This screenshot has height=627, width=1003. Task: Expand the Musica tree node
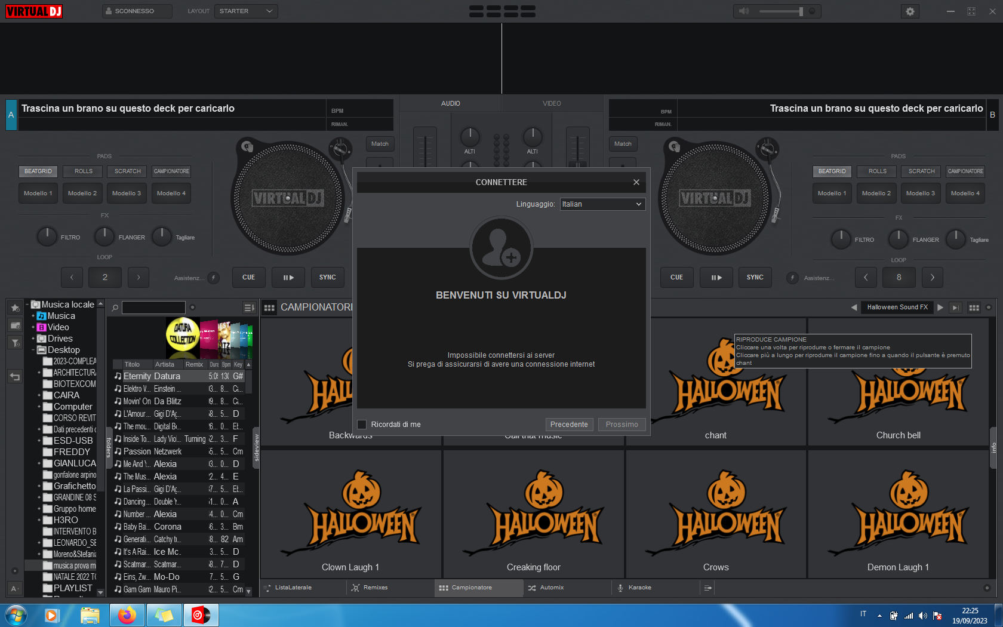33,316
